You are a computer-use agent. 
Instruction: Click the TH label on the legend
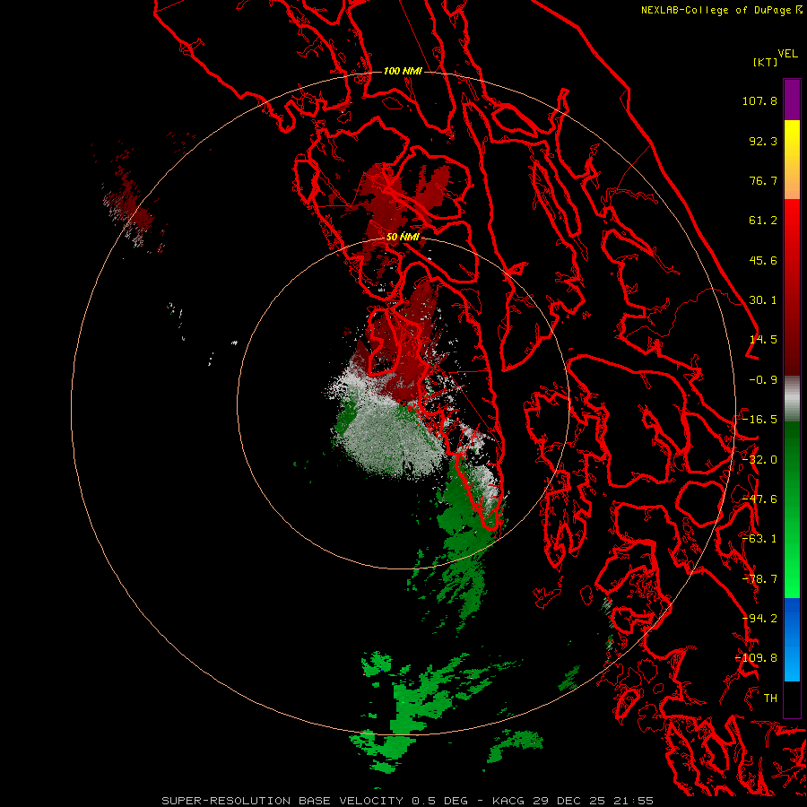(x=770, y=699)
